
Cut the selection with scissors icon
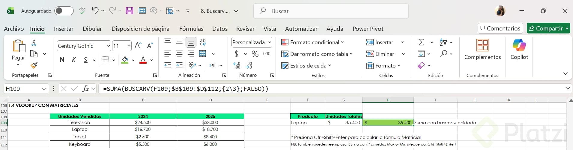tap(34, 42)
